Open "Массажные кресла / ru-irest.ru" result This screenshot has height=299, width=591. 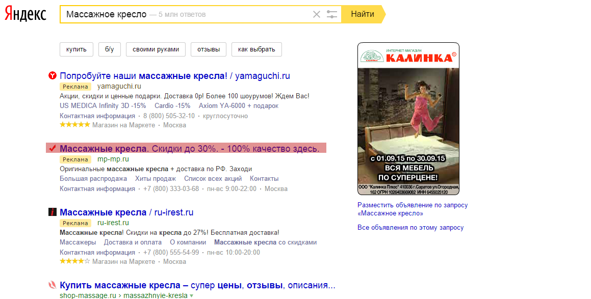[126, 212]
